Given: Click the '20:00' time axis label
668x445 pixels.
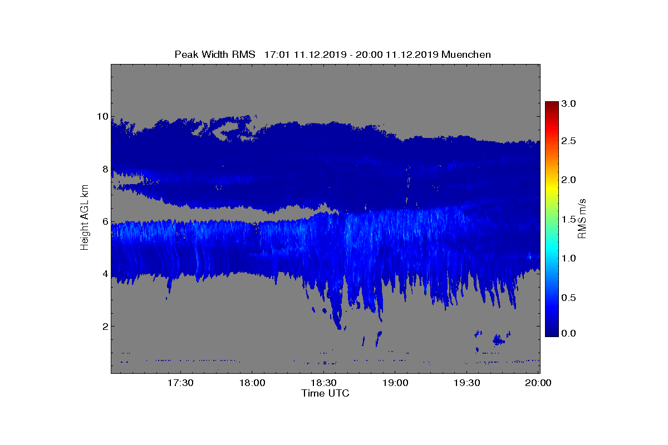Looking at the screenshot, I should coord(539,383).
